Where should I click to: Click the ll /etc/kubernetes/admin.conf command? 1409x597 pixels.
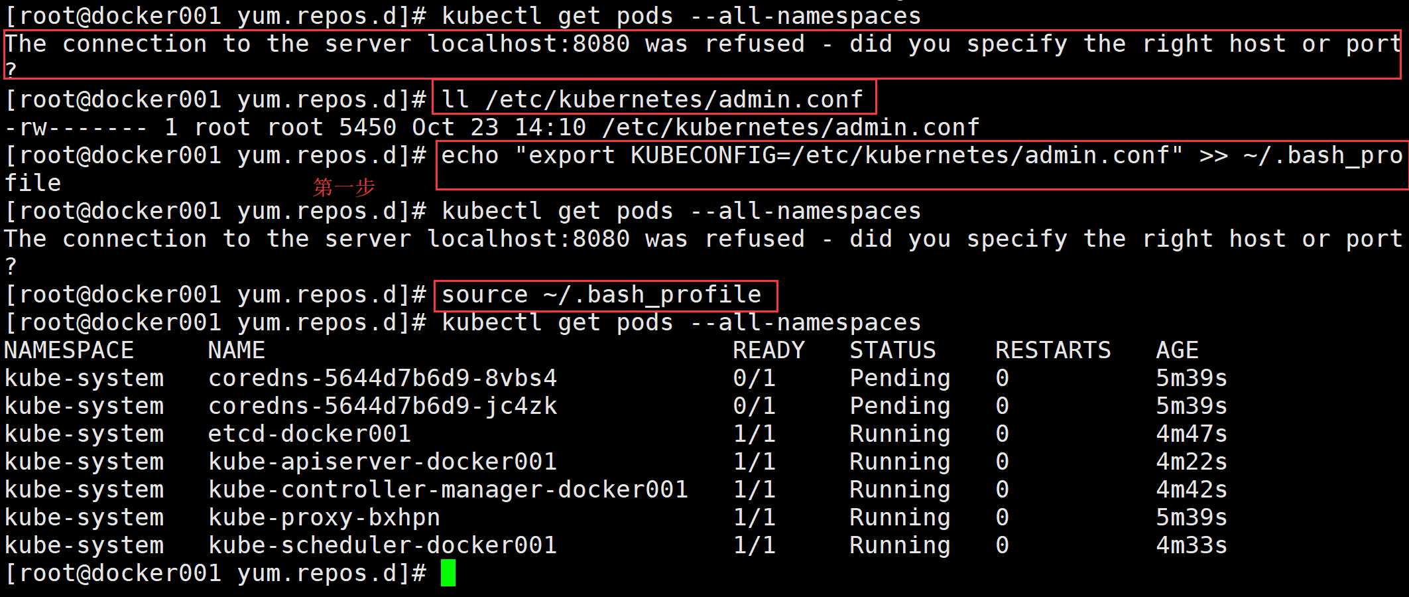pyautogui.click(x=652, y=99)
